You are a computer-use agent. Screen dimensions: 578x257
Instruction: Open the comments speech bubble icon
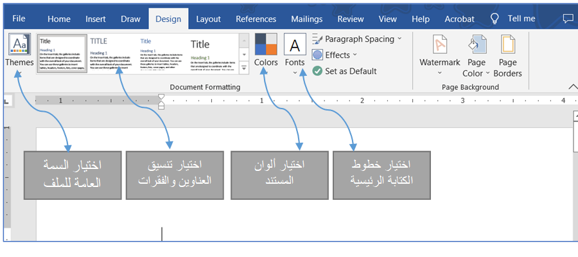(568, 19)
